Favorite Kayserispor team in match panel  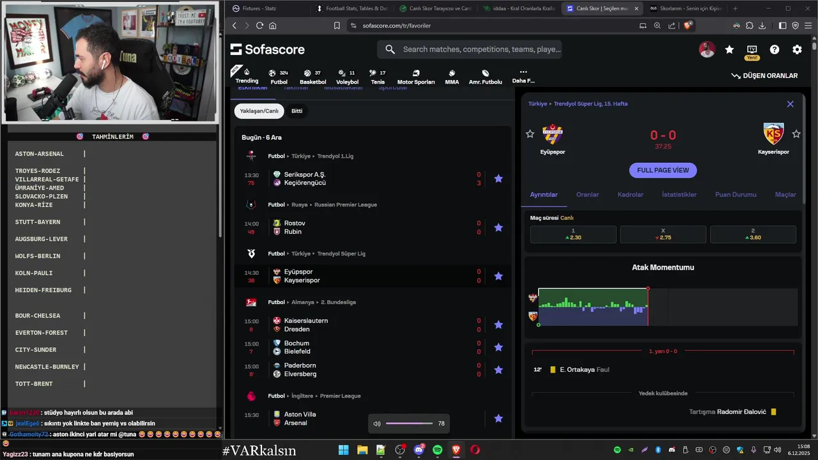click(796, 134)
